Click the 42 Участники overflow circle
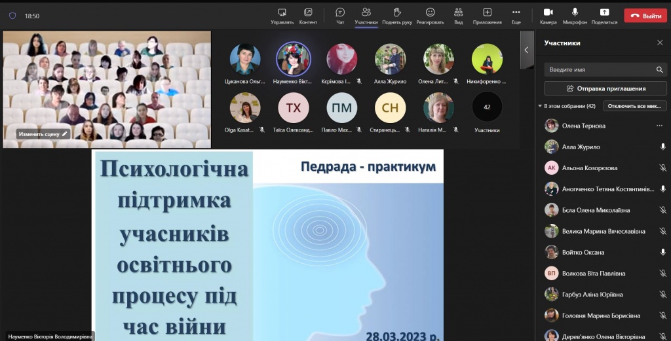Screen dimensions: 671x341 point(487,107)
